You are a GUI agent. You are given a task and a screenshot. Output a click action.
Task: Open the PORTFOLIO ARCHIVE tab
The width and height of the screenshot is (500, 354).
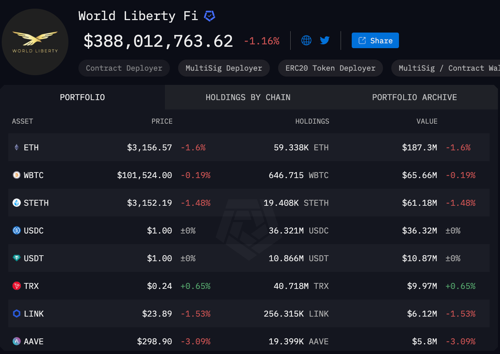click(415, 97)
